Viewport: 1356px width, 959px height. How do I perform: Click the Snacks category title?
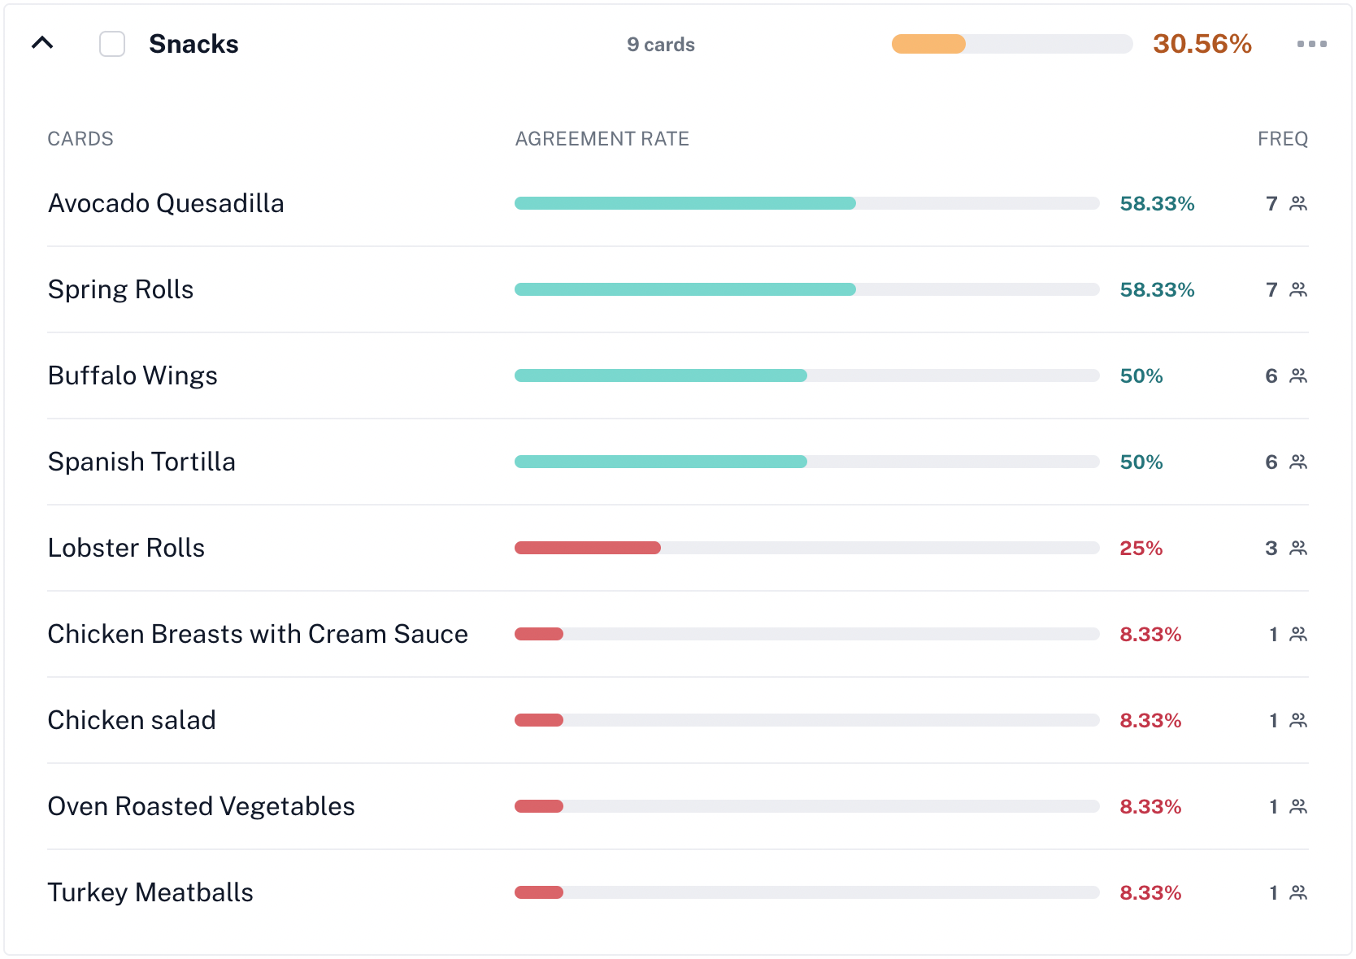point(193,44)
